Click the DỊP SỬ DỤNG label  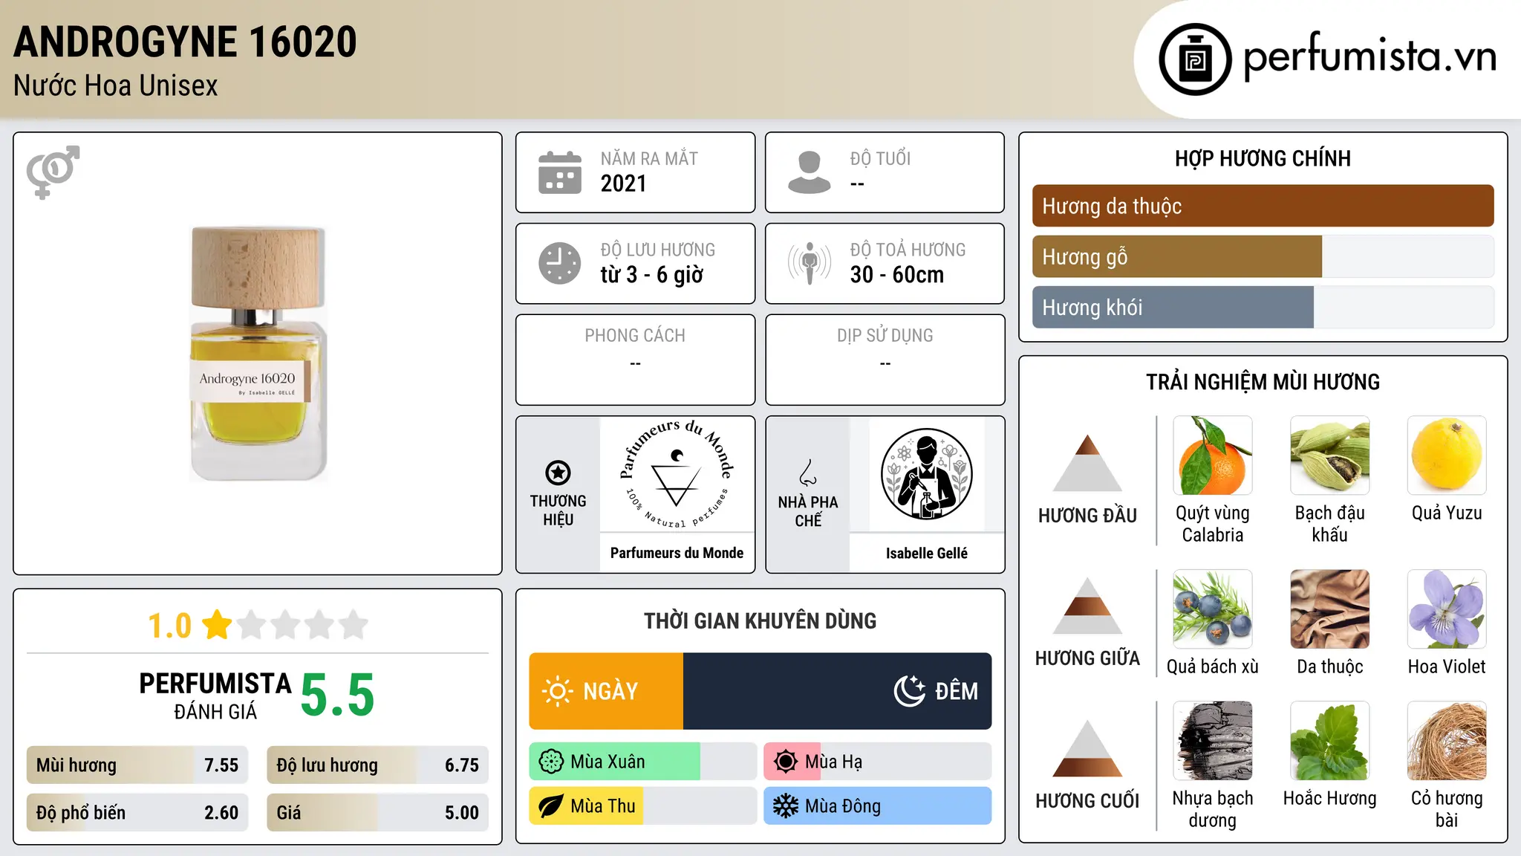pos(885,336)
